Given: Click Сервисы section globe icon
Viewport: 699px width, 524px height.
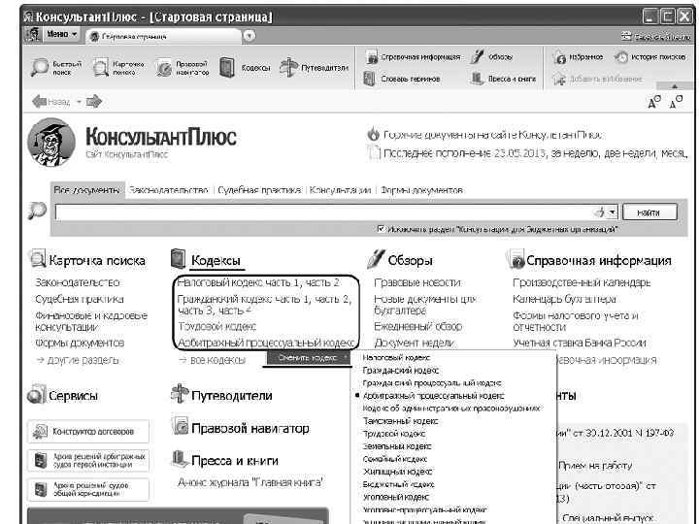Looking at the screenshot, I should point(36,395).
